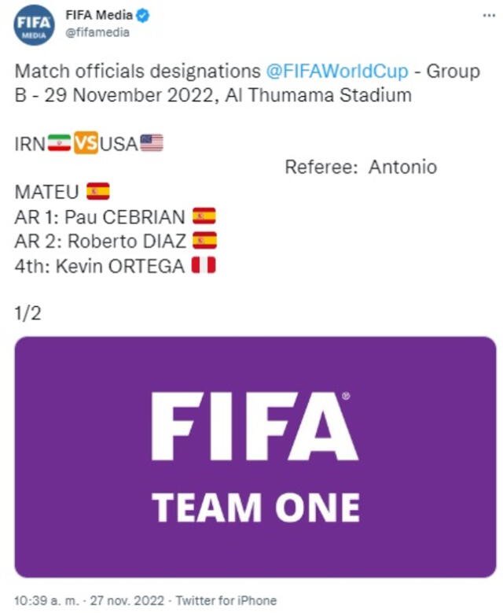Click the '1/2' thread indicator text
The width and height of the screenshot is (503, 613).
pyautogui.click(x=28, y=313)
